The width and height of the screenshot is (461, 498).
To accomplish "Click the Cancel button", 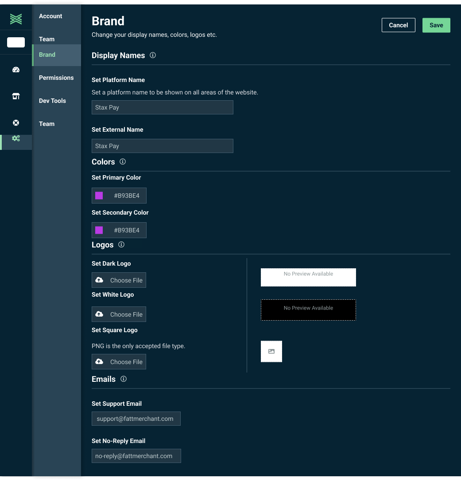I will pyautogui.click(x=398, y=25).
